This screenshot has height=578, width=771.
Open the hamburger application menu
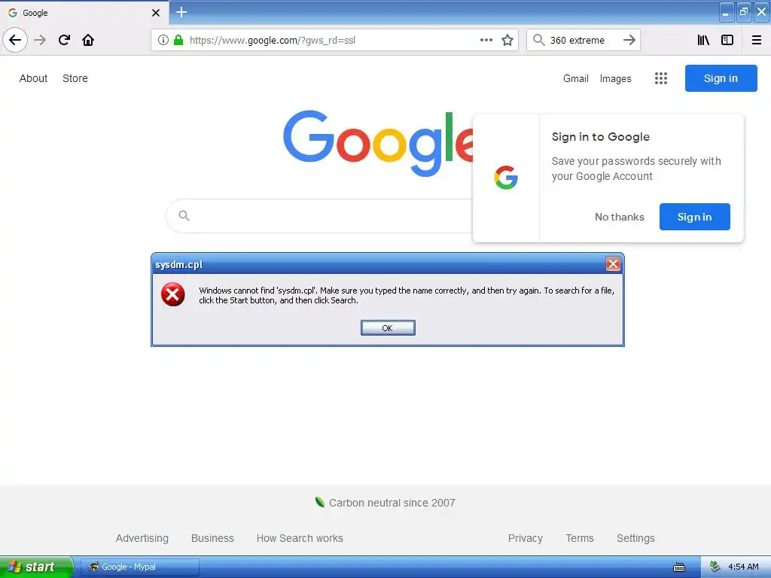[x=756, y=40]
